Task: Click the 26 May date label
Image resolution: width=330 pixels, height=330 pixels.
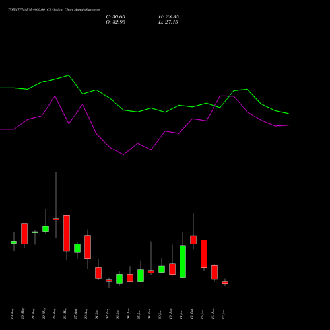Action: click(65, 314)
